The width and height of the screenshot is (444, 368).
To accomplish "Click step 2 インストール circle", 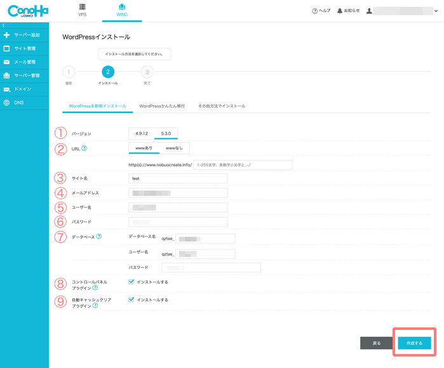I will 108,72.
